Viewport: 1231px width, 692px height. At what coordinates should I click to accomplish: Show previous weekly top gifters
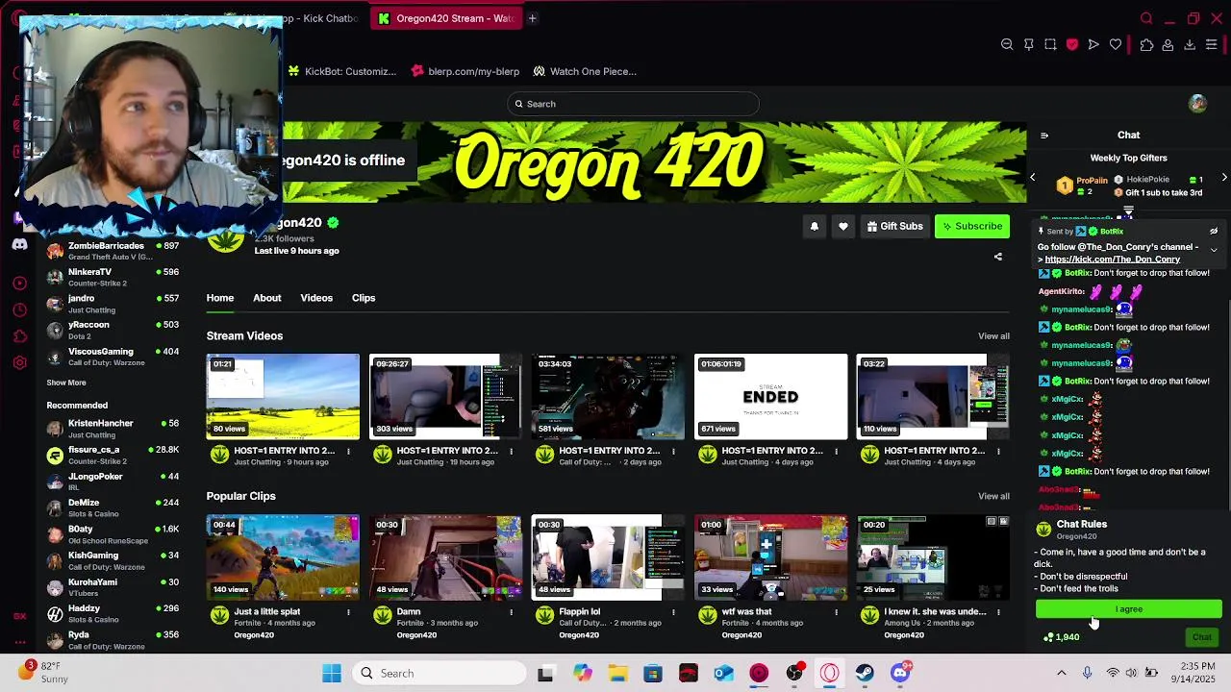1033,178
